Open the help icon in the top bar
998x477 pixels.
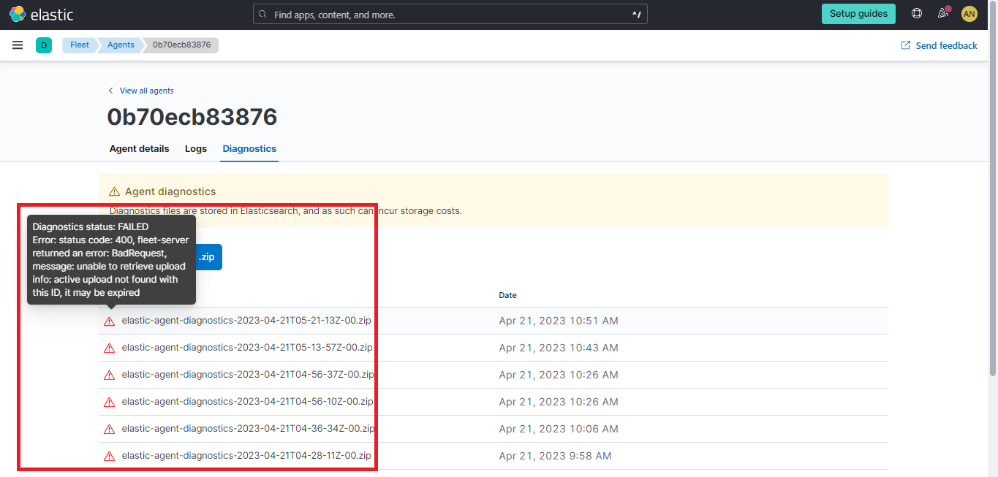[916, 13]
